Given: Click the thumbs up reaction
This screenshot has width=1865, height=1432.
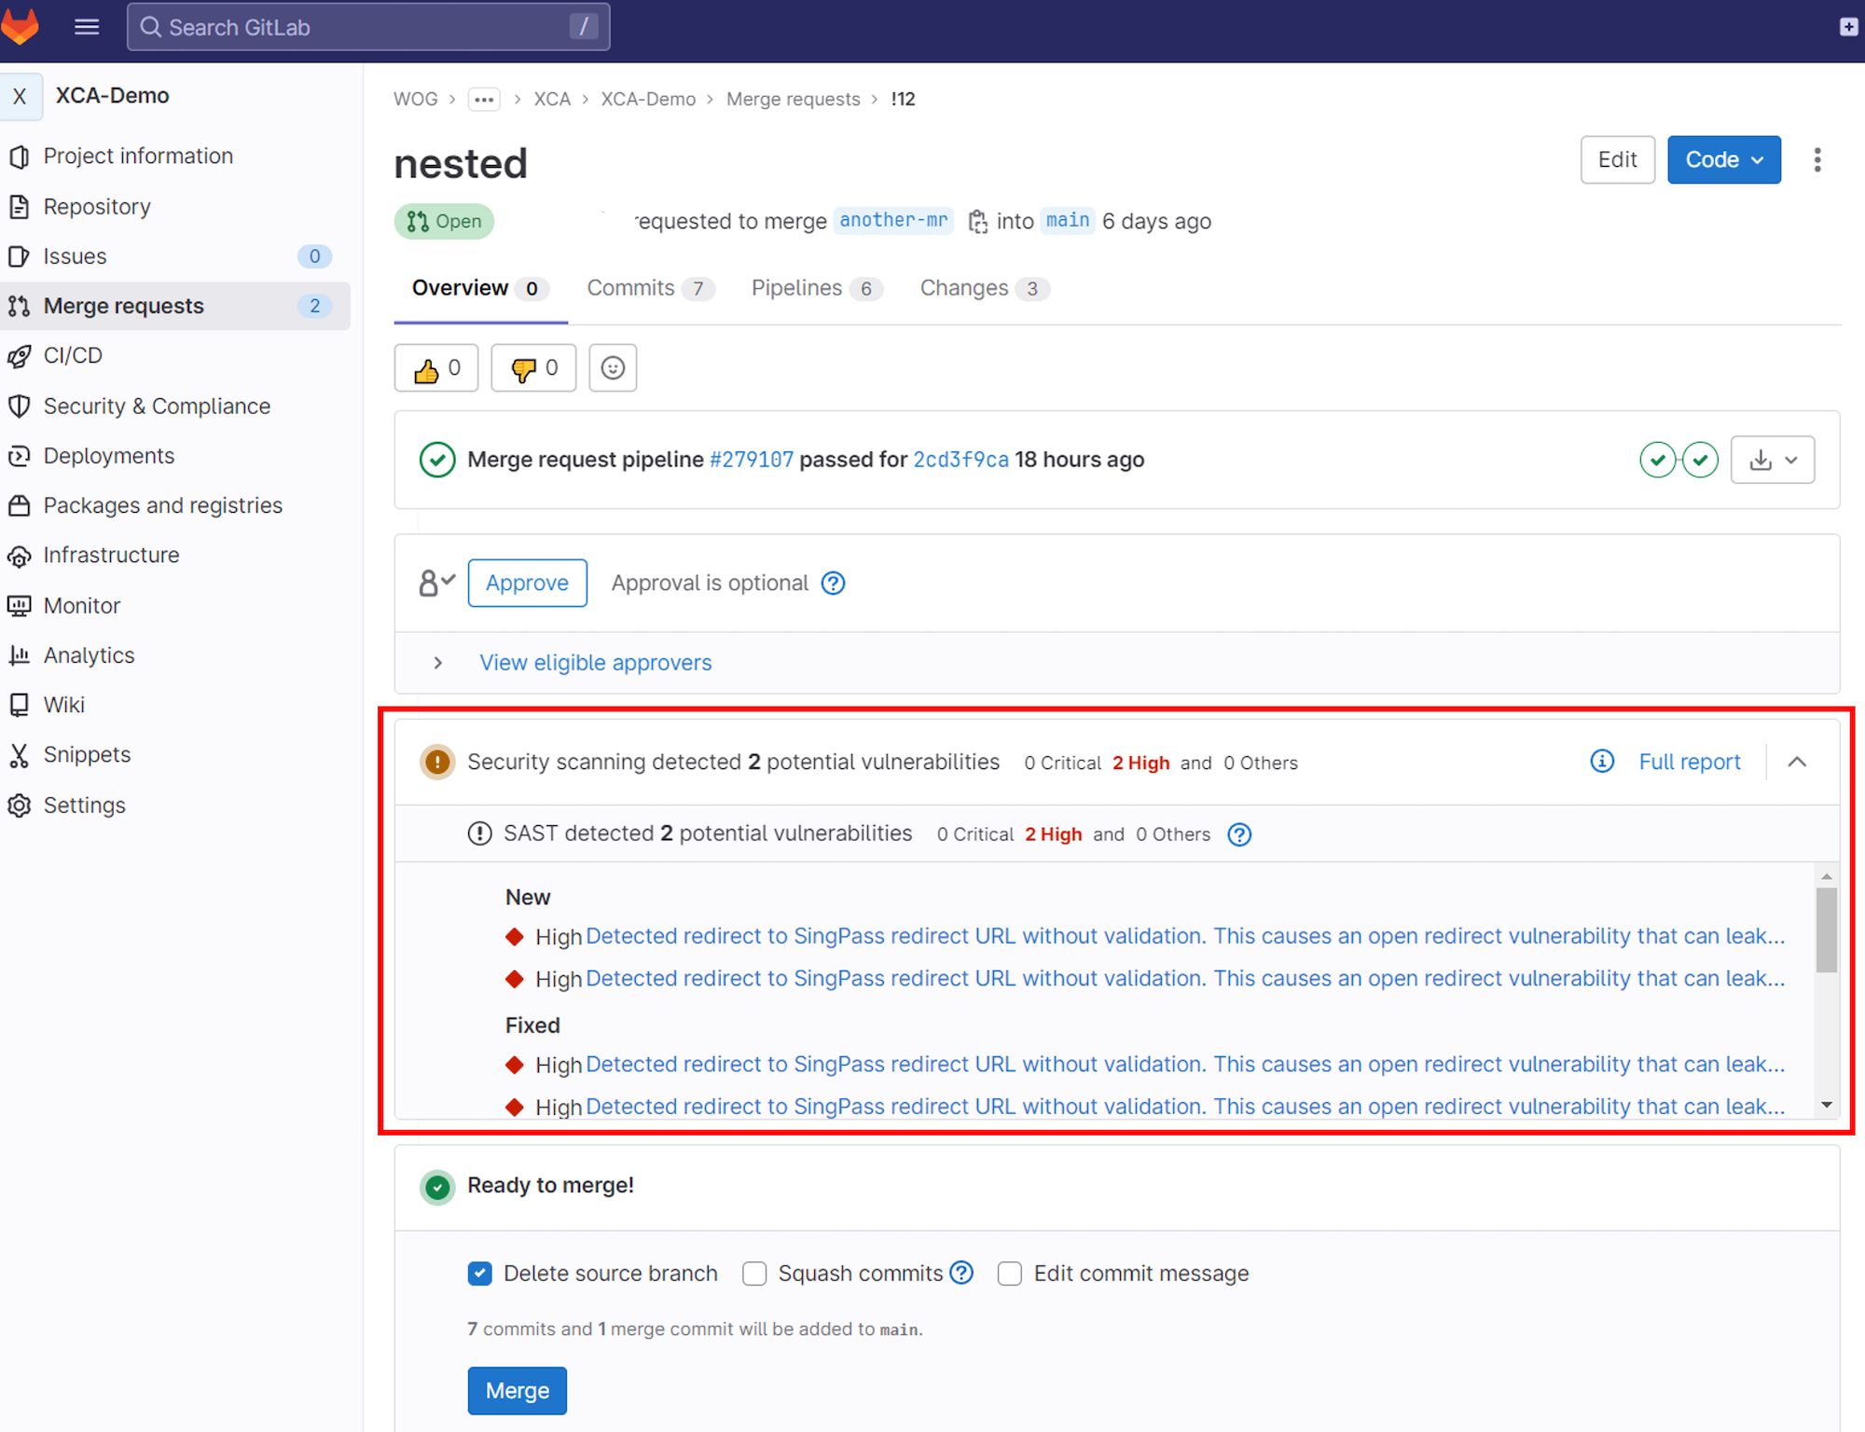Looking at the screenshot, I should pos(435,367).
